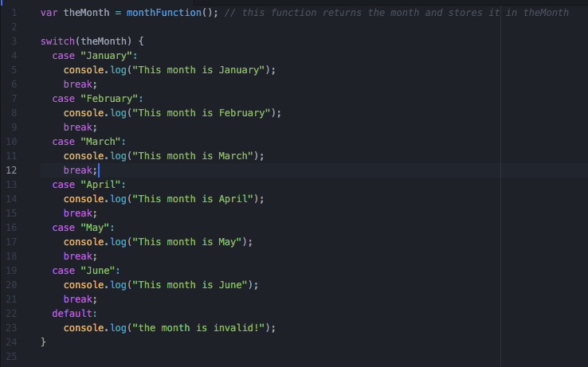Screen dimensions: 588x367
Task: Click the default keyword on line 22
Action: (x=72, y=314)
